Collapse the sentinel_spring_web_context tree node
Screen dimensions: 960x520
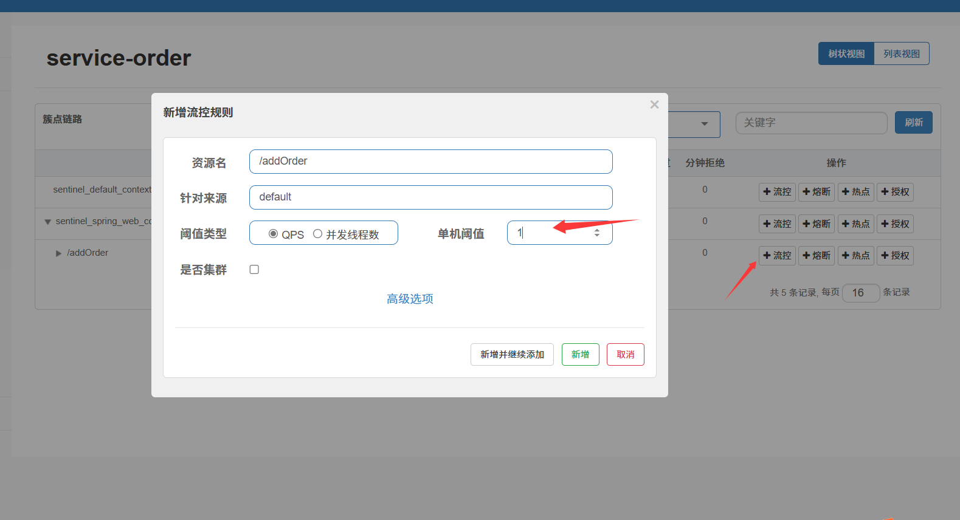coord(47,222)
